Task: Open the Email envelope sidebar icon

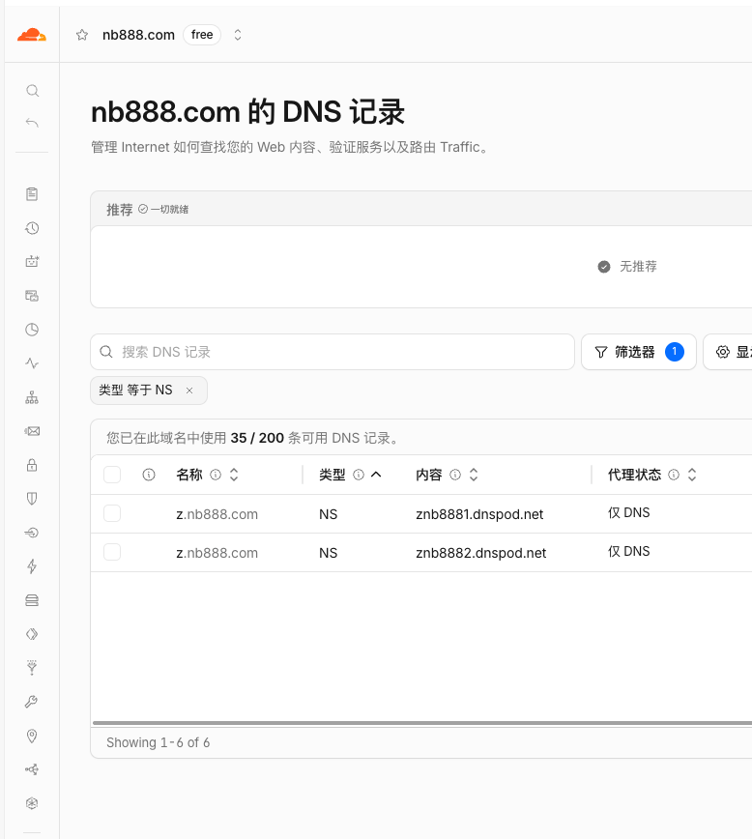Action: pos(32,431)
